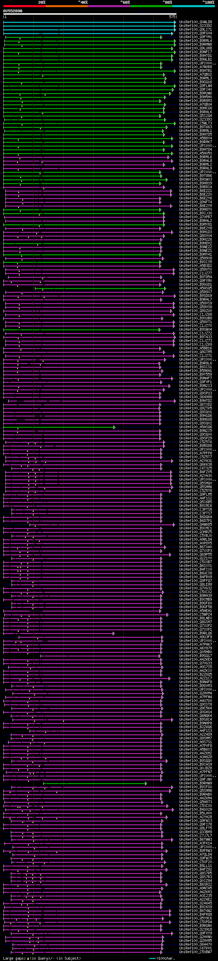Select hit UniRef100_B9NFC7
This screenshot has width=218, height=961.
pyautogui.click(x=196, y=52)
